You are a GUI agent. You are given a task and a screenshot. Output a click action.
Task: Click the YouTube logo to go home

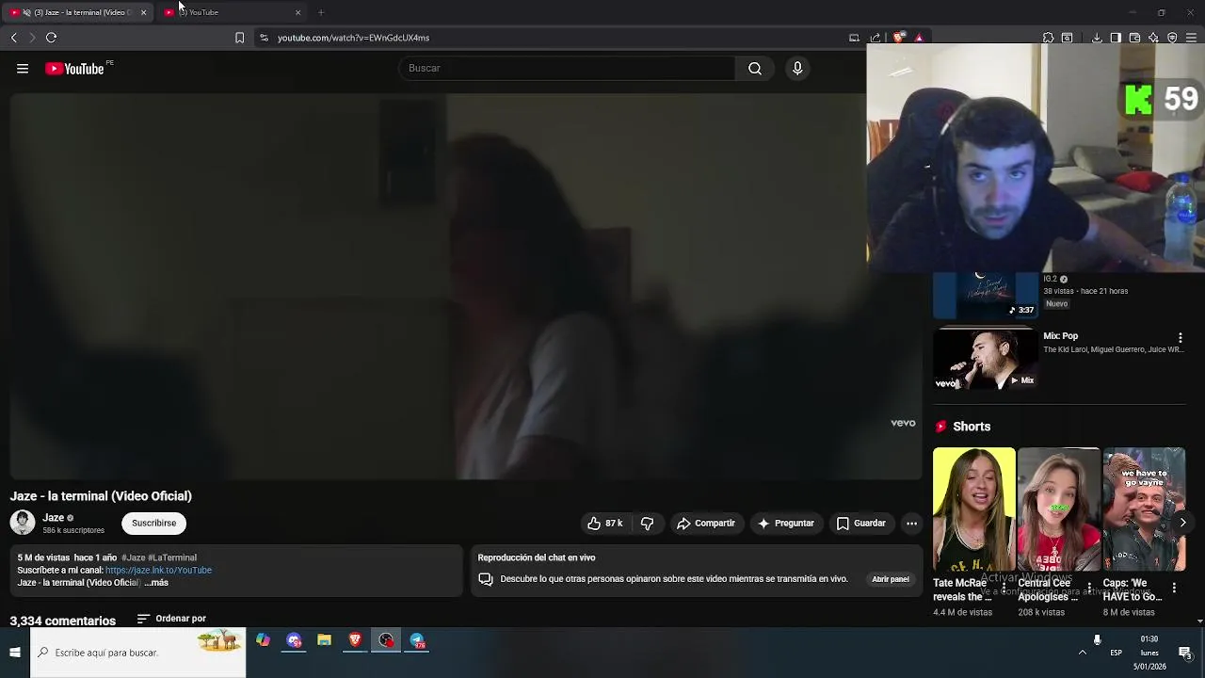pyautogui.click(x=75, y=68)
